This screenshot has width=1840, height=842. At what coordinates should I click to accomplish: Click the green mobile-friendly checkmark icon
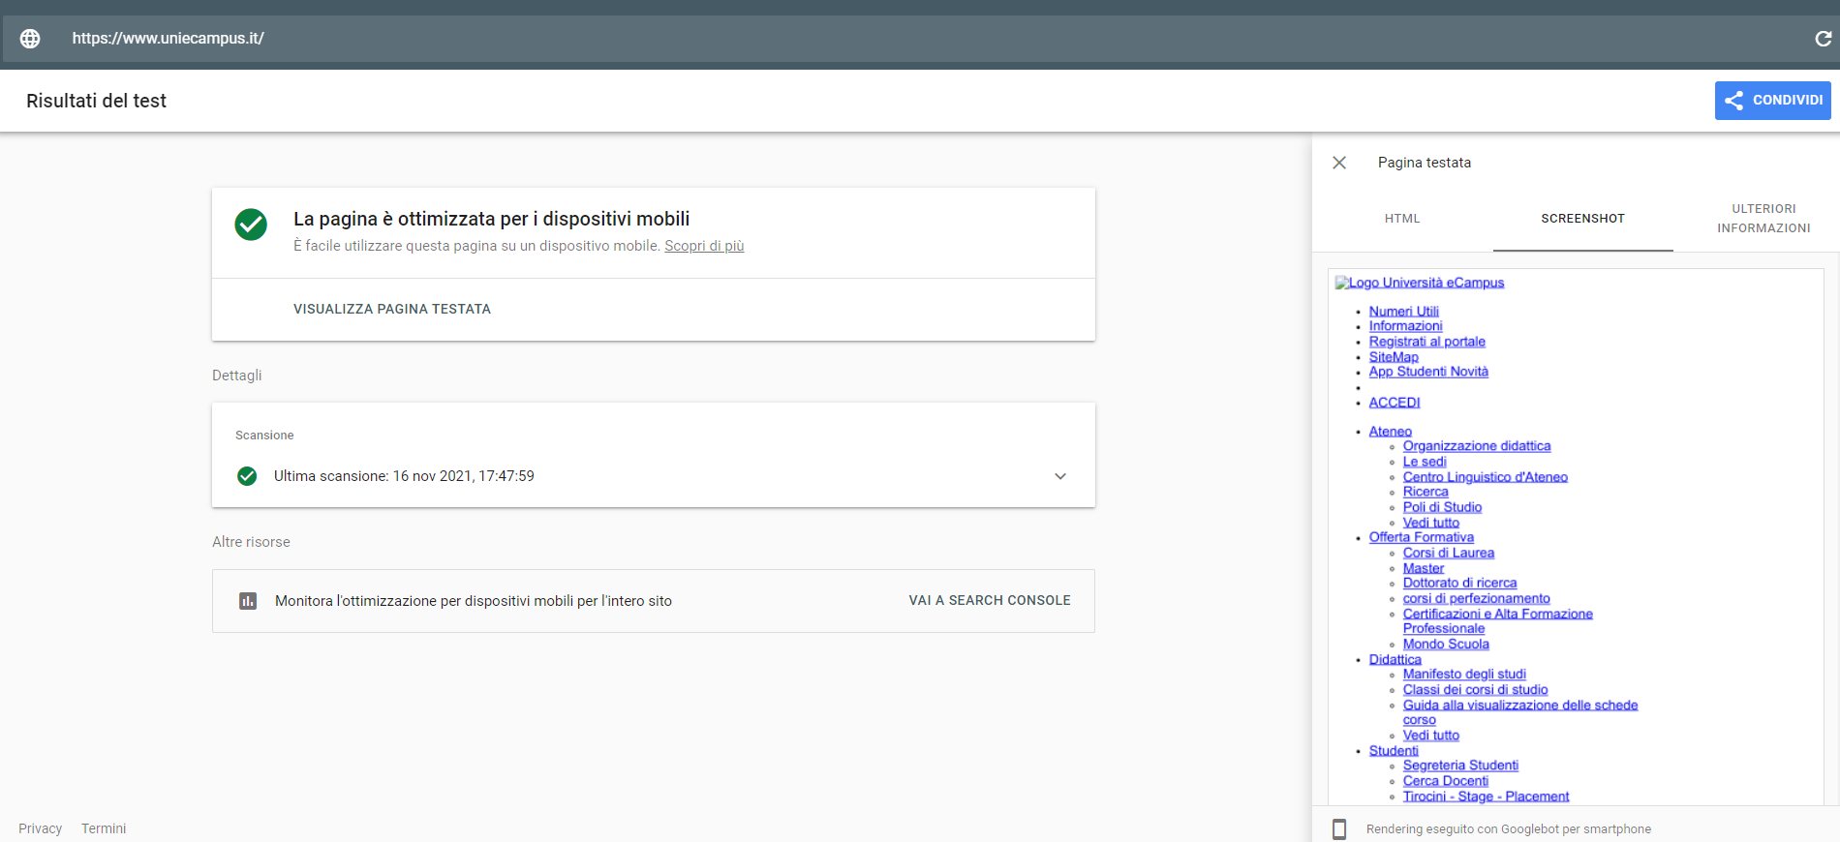[x=251, y=225]
